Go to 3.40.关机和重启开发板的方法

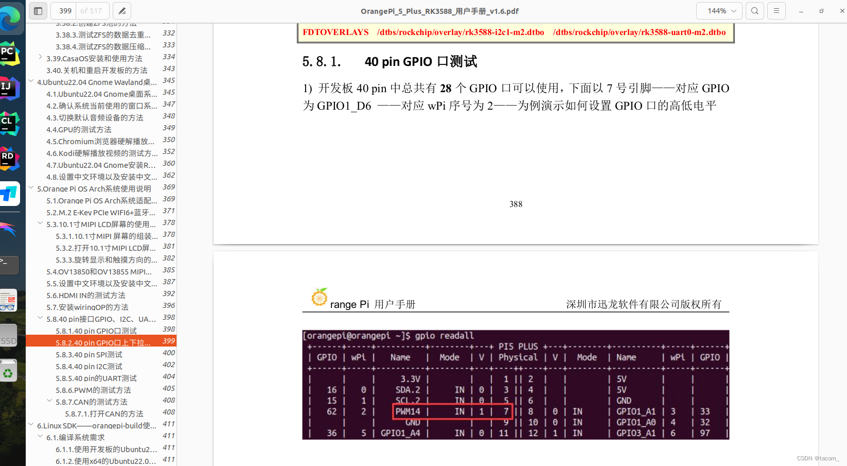pyautogui.click(x=97, y=71)
